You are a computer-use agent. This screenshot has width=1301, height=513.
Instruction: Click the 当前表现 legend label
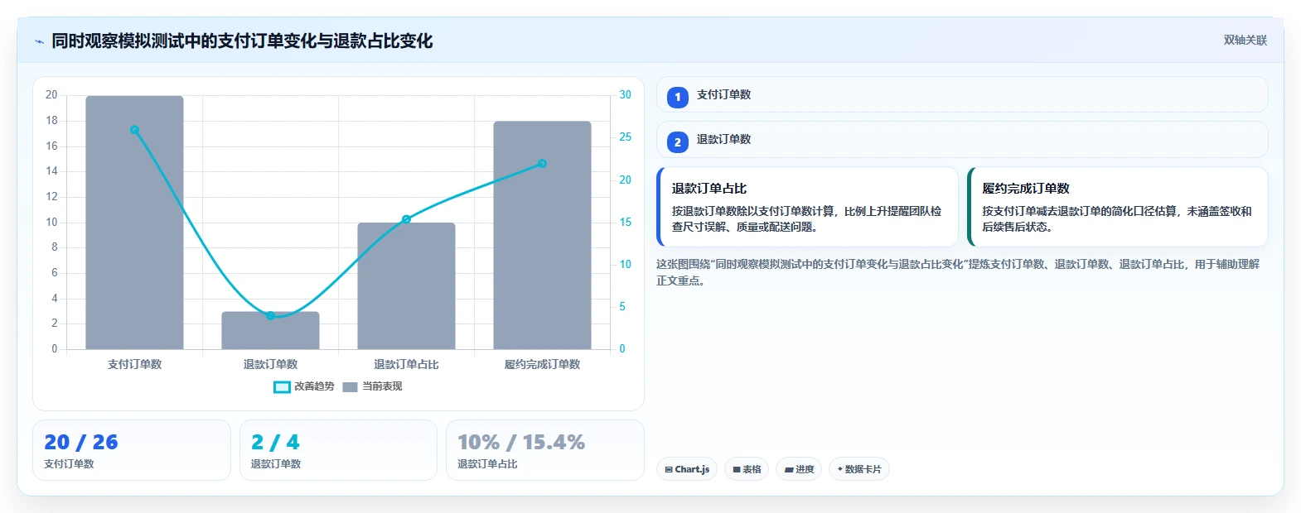pos(382,386)
